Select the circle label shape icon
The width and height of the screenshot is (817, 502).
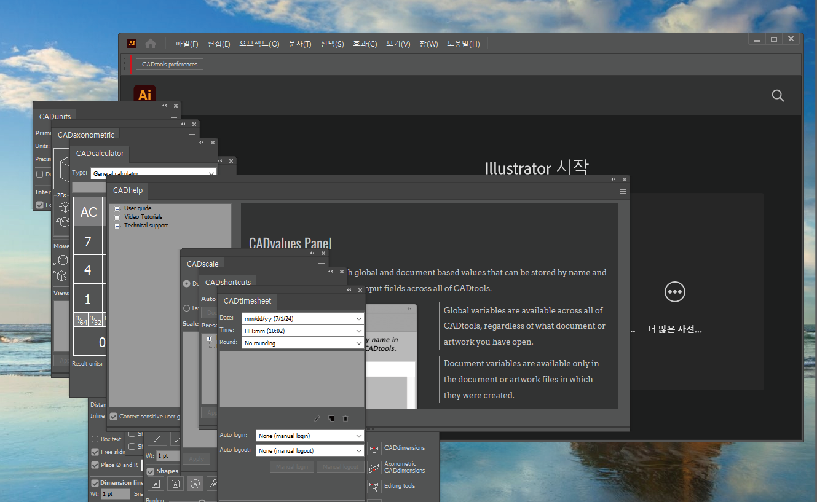click(x=195, y=484)
